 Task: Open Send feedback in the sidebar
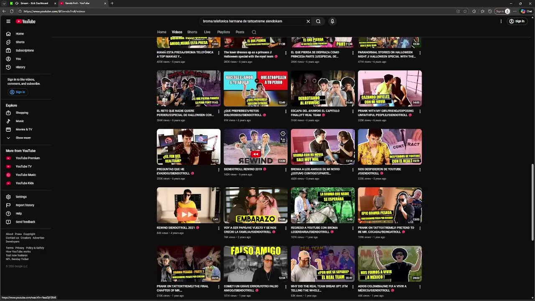pyautogui.click(x=25, y=222)
